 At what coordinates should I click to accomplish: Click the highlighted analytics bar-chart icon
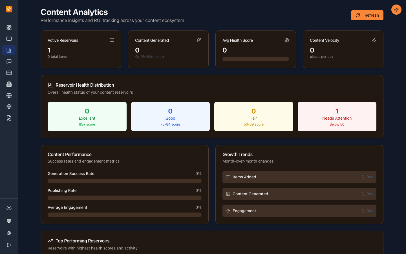click(x=9, y=50)
